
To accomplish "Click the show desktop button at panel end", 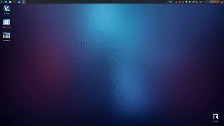I will tap(222, 2).
